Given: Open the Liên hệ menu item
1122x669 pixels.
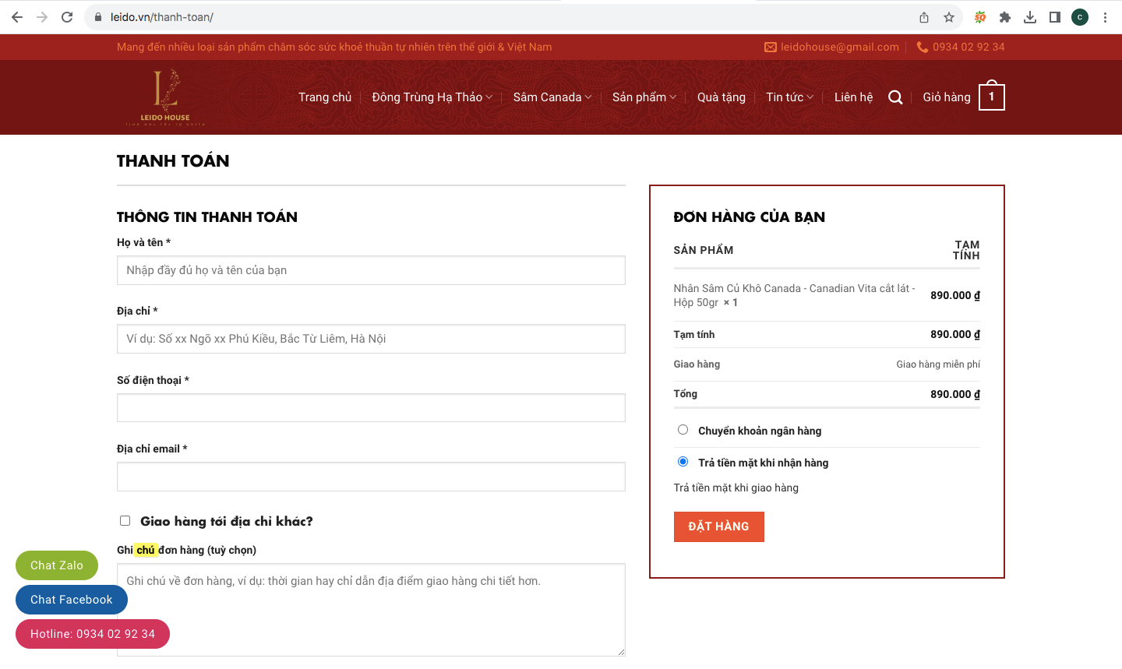Looking at the screenshot, I should point(854,97).
